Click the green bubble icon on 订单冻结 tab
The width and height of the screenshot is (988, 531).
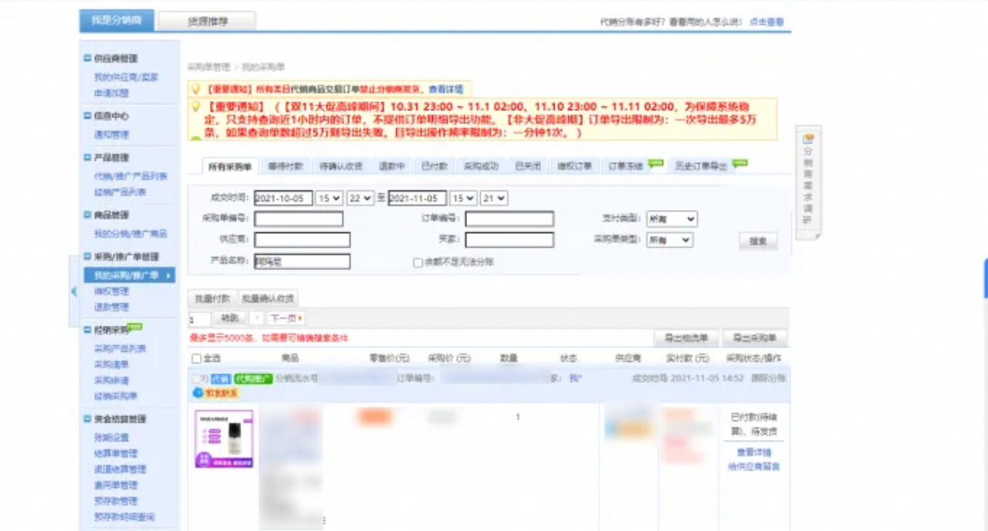point(655,163)
